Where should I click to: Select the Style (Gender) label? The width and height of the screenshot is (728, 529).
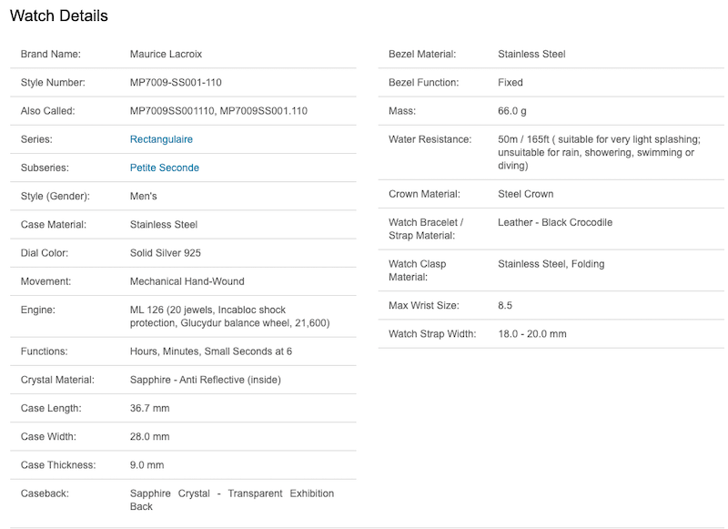pyautogui.click(x=56, y=196)
